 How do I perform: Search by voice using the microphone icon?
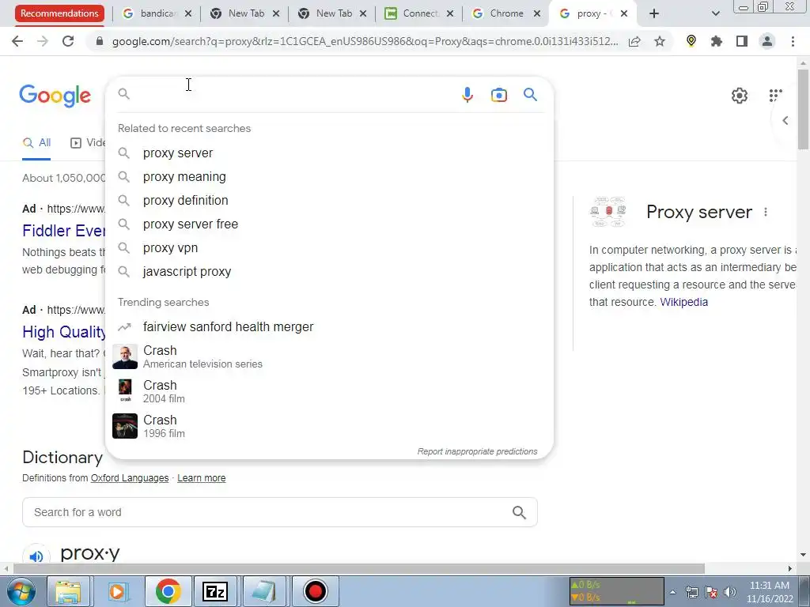click(467, 95)
